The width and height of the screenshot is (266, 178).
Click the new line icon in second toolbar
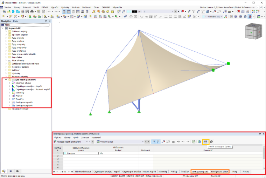click(x=11, y=17)
